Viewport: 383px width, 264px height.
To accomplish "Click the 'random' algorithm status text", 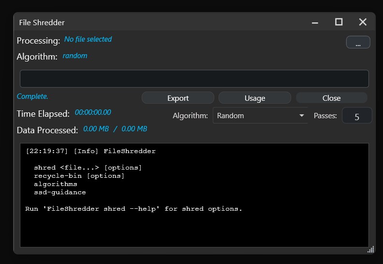I will click(x=75, y=56).
